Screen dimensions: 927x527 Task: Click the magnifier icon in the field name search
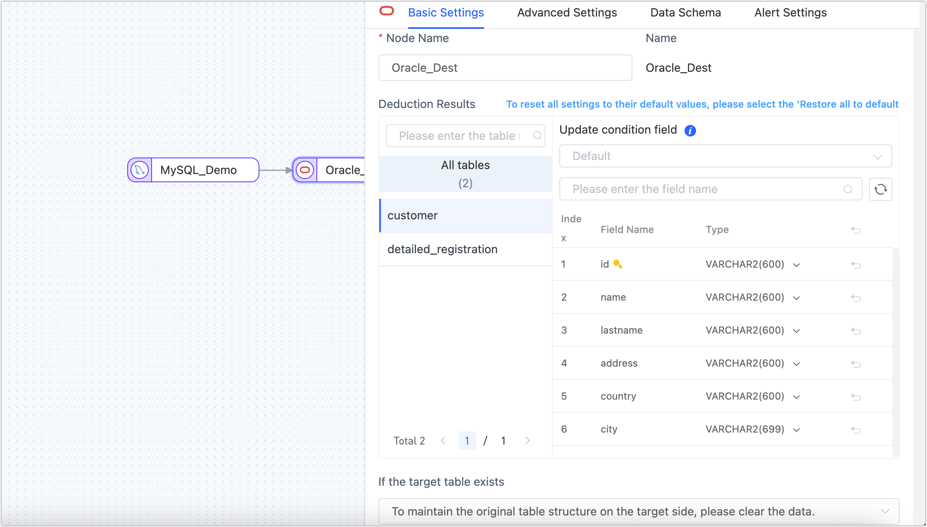849,189
